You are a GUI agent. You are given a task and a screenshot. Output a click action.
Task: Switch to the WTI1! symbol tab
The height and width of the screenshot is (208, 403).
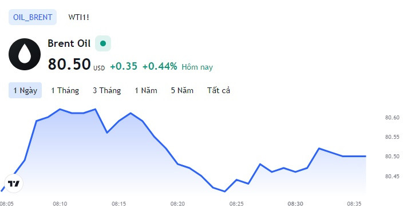click(78, 17)
